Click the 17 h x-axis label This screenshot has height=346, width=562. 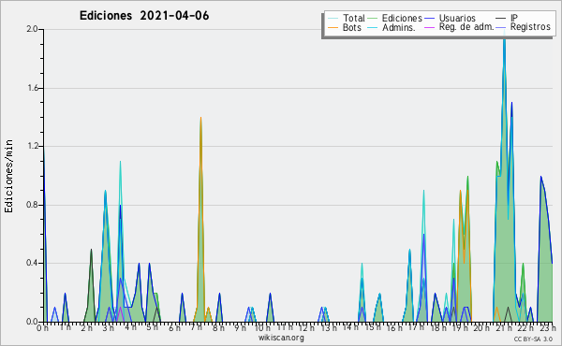tap(417, 327)
